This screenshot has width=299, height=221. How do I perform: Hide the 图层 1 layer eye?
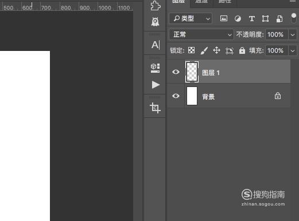(x=176, y=72)
